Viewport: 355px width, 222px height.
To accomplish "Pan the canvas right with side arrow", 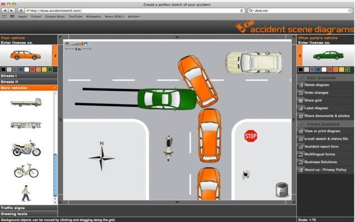I will point(294,120).
